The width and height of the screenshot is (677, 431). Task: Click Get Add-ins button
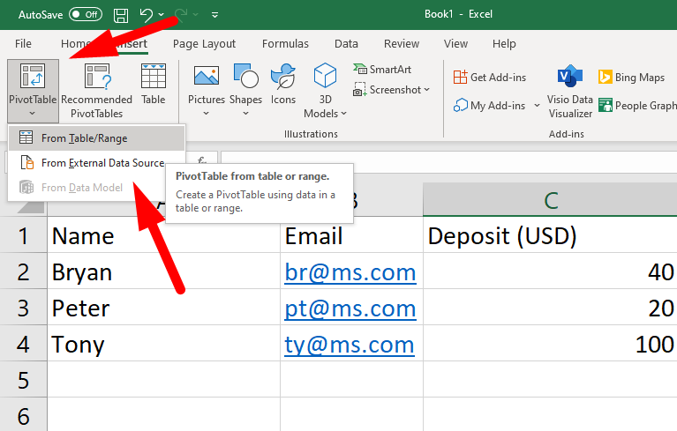point(491,78)
